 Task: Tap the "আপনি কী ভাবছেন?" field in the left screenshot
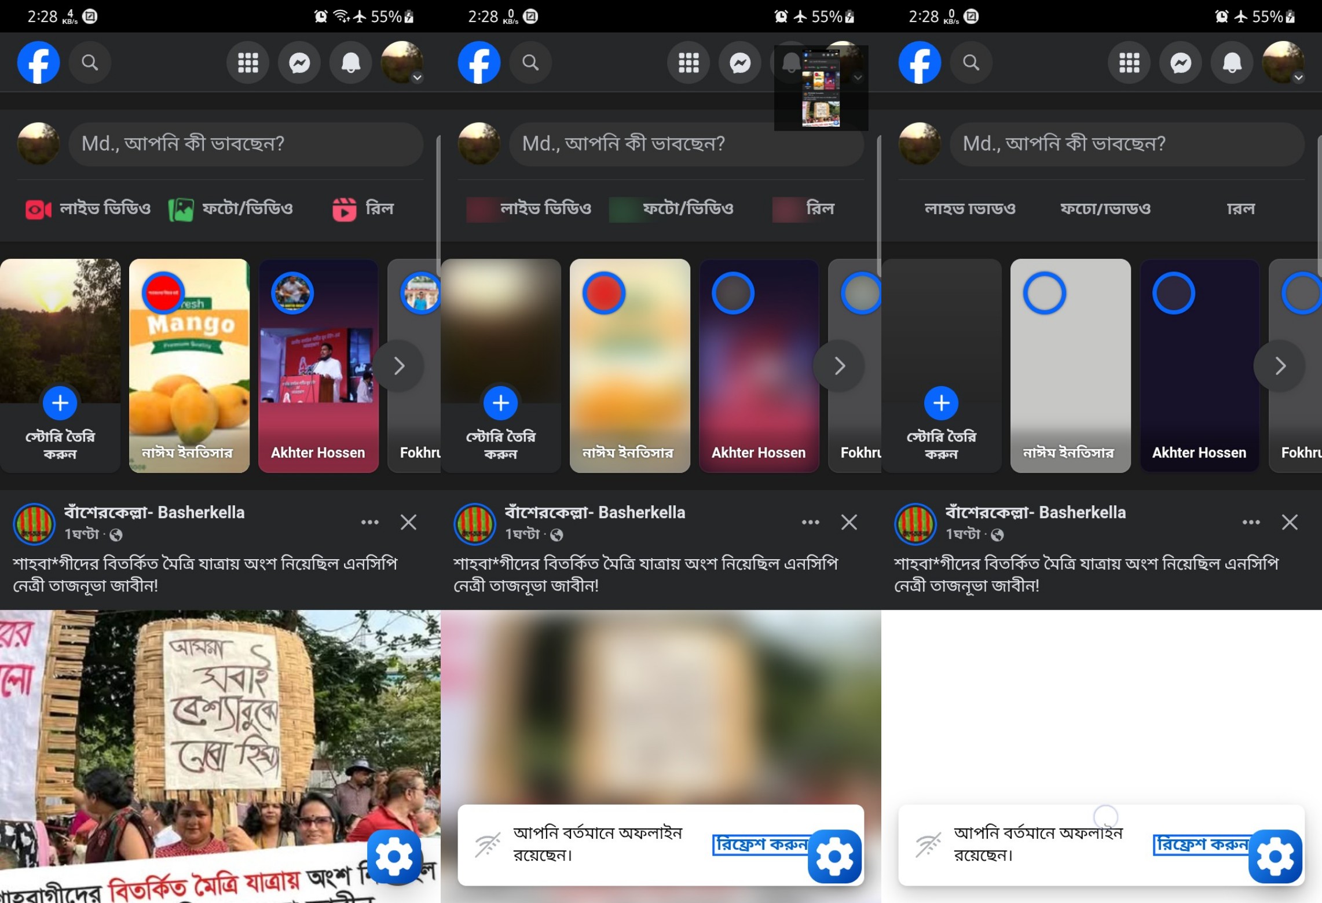tap(246, 144)
